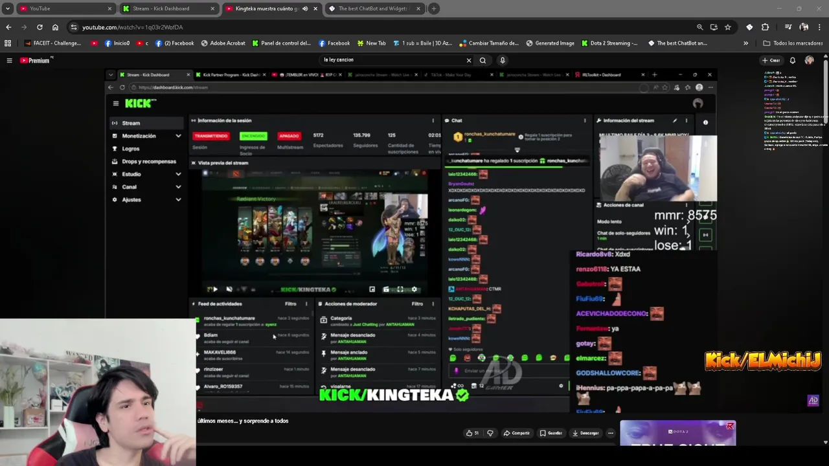This screenshot has height=466, width=829.
Task: Clear the search box with the X
Action: click(x=469, y=60)
